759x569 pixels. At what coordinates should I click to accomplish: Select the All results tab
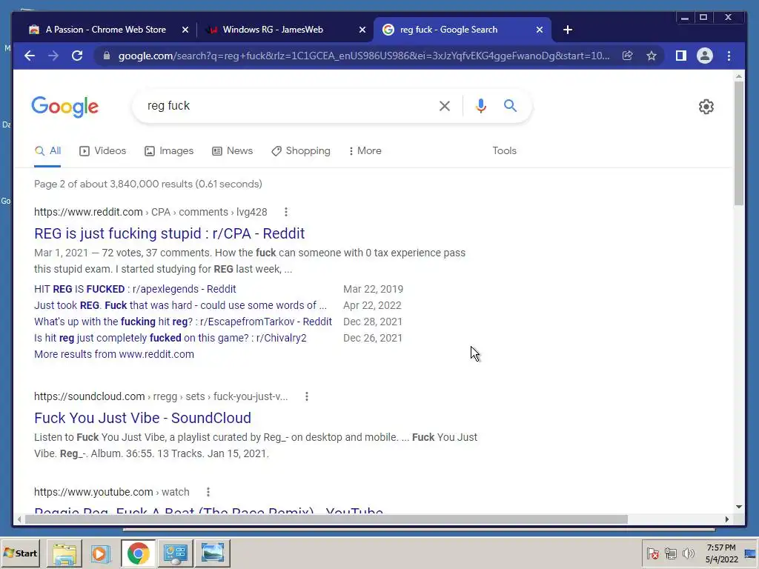[47, 151]
